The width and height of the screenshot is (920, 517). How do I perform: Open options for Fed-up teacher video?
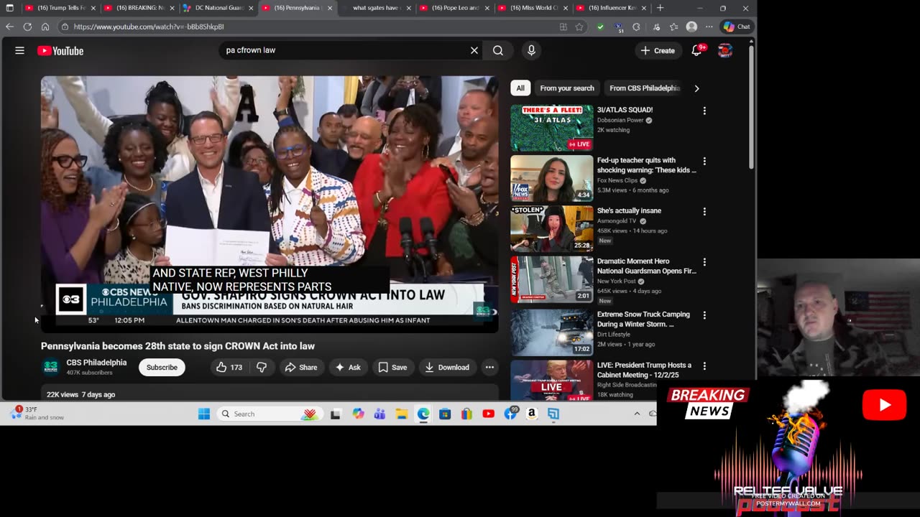pos(704,161)
